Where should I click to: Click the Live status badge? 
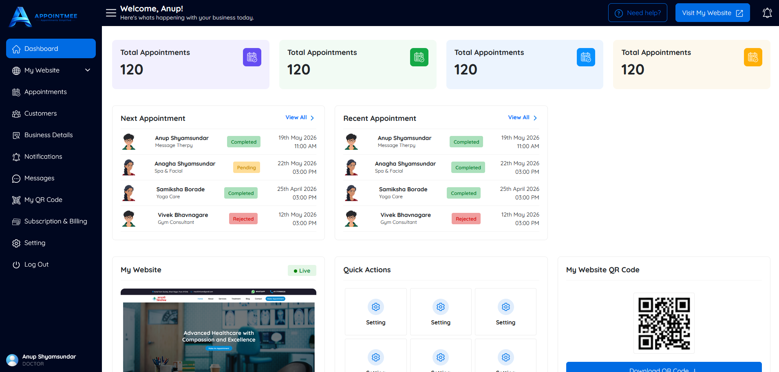[x=302, y=271]
